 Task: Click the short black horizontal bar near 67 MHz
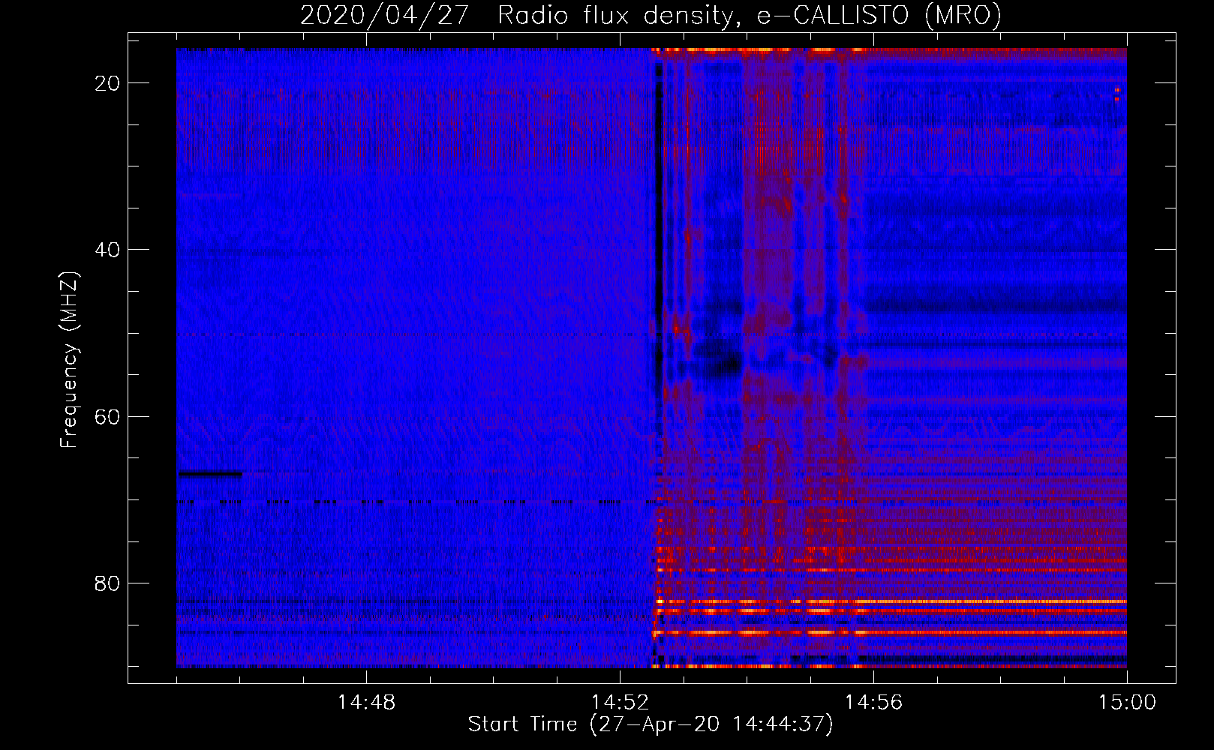tap(210, 474)
